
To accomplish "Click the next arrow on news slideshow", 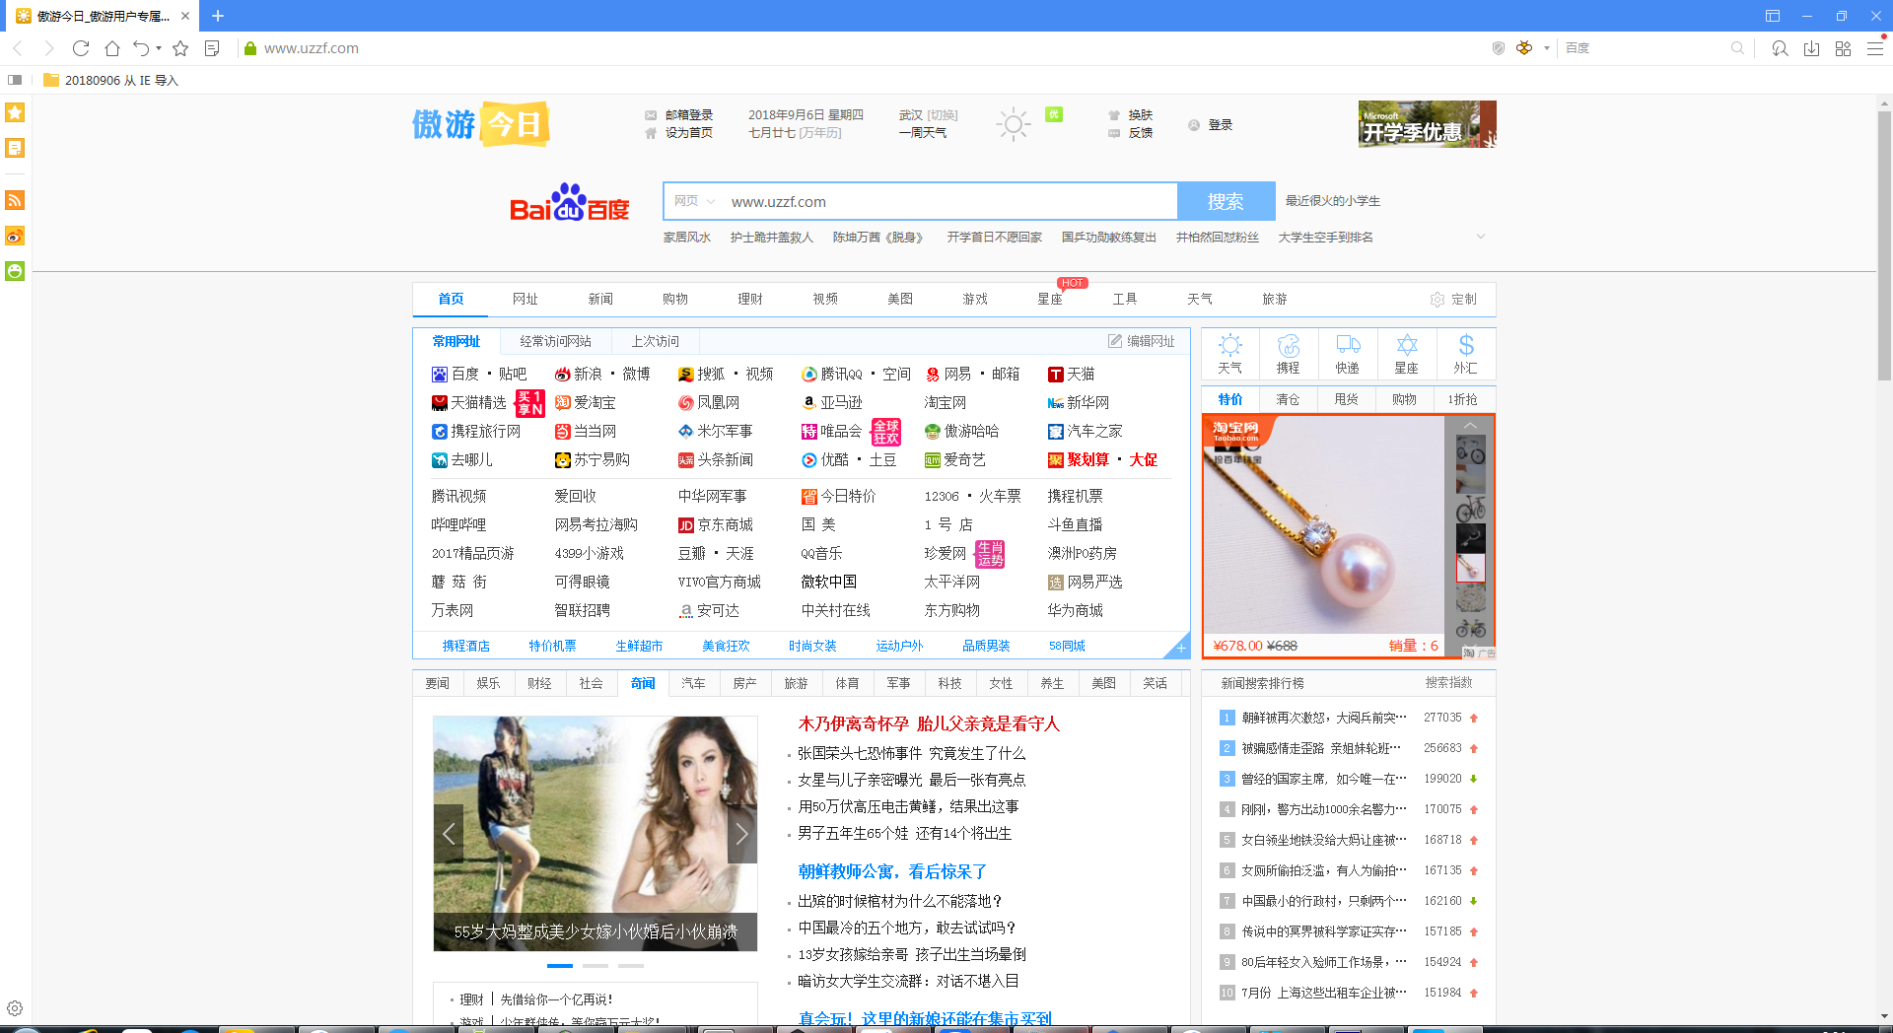I will (x=741, y=834).
